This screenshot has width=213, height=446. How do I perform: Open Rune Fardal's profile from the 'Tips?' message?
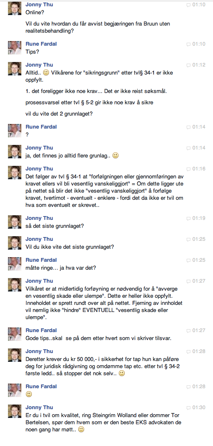point(41,44)
